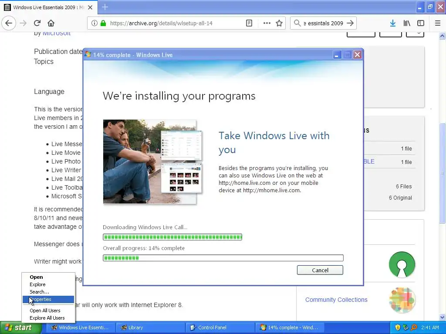Click the green padlock security icon
446x334 pixels.
tap(103, 23)
